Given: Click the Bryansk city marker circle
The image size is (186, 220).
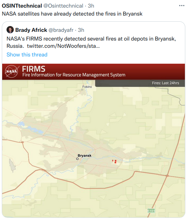Looking at the screenshot, I should pyautogui.click(x=77, y=159).
